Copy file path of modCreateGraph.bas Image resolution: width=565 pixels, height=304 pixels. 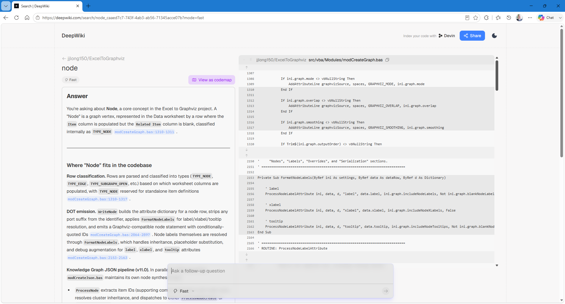coord(387,60)
